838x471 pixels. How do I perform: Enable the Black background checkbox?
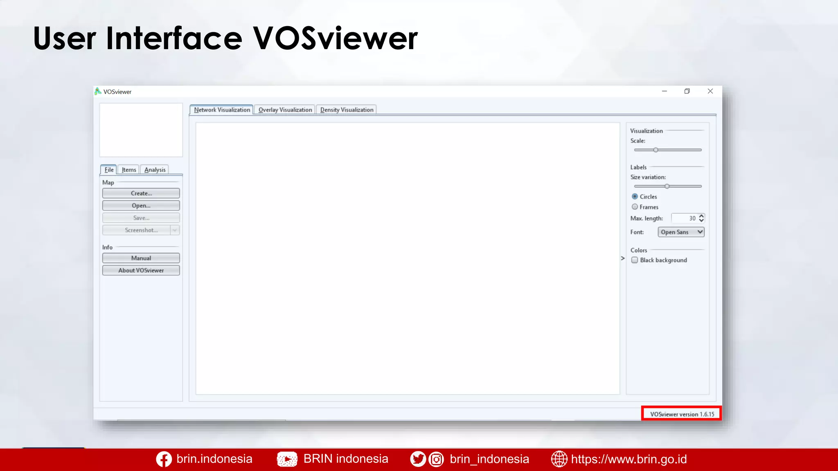[635, 260]
